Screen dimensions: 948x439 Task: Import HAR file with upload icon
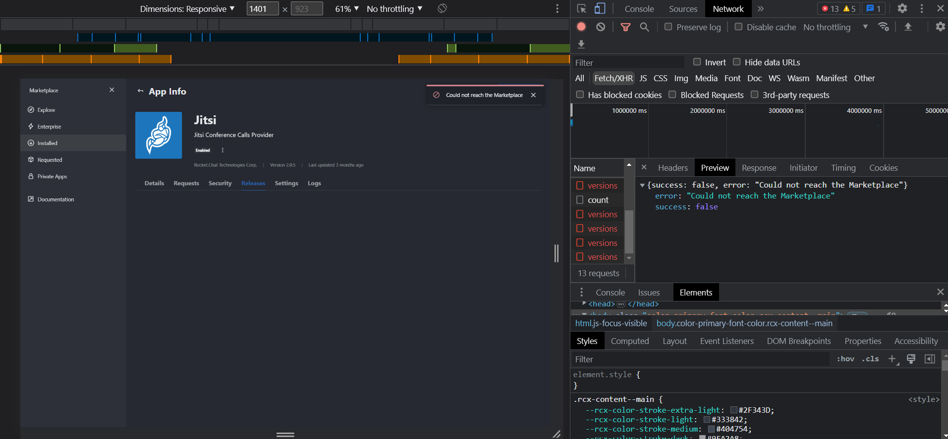pyautogui.click(x=908, y=27)
